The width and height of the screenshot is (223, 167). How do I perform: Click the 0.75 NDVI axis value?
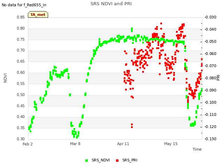click(x=21, y=39)
